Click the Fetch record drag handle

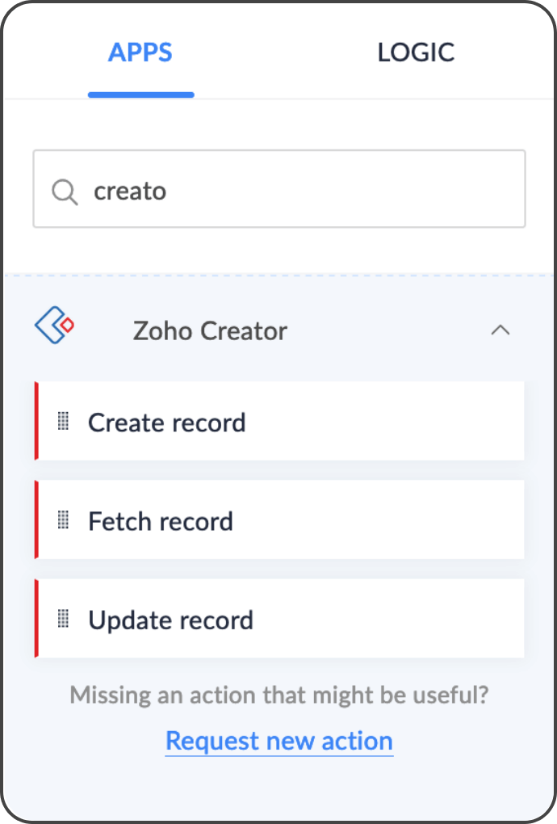click(x=63, y=520)
